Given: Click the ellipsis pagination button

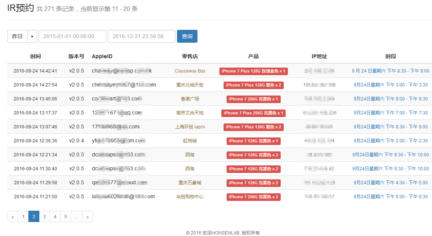Looking at the screenshot, I should tap(77, 217).
